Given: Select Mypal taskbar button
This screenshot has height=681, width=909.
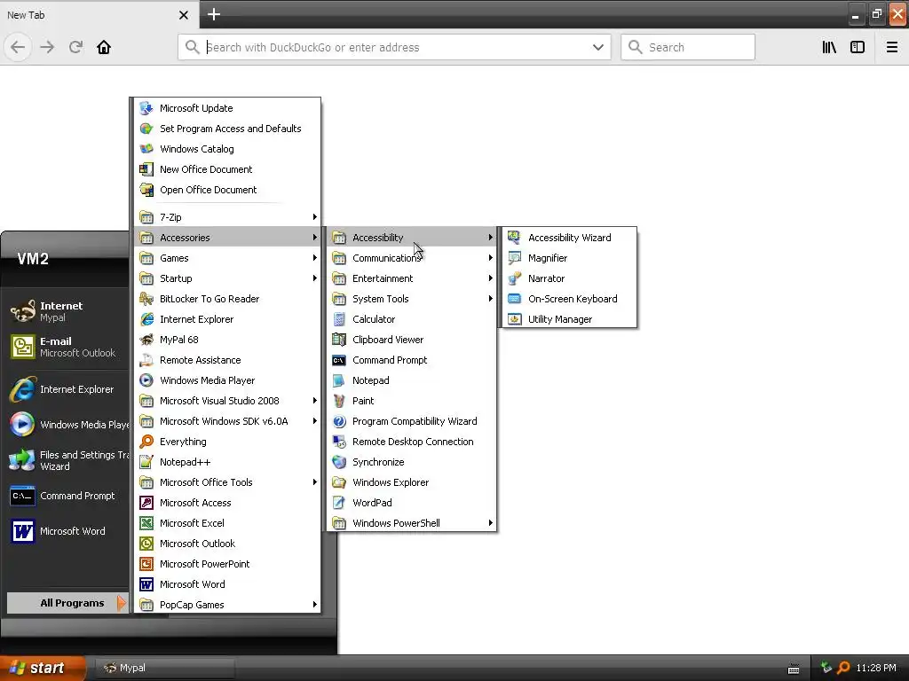Looking at the screenshot, I should [x=164, y=668].
